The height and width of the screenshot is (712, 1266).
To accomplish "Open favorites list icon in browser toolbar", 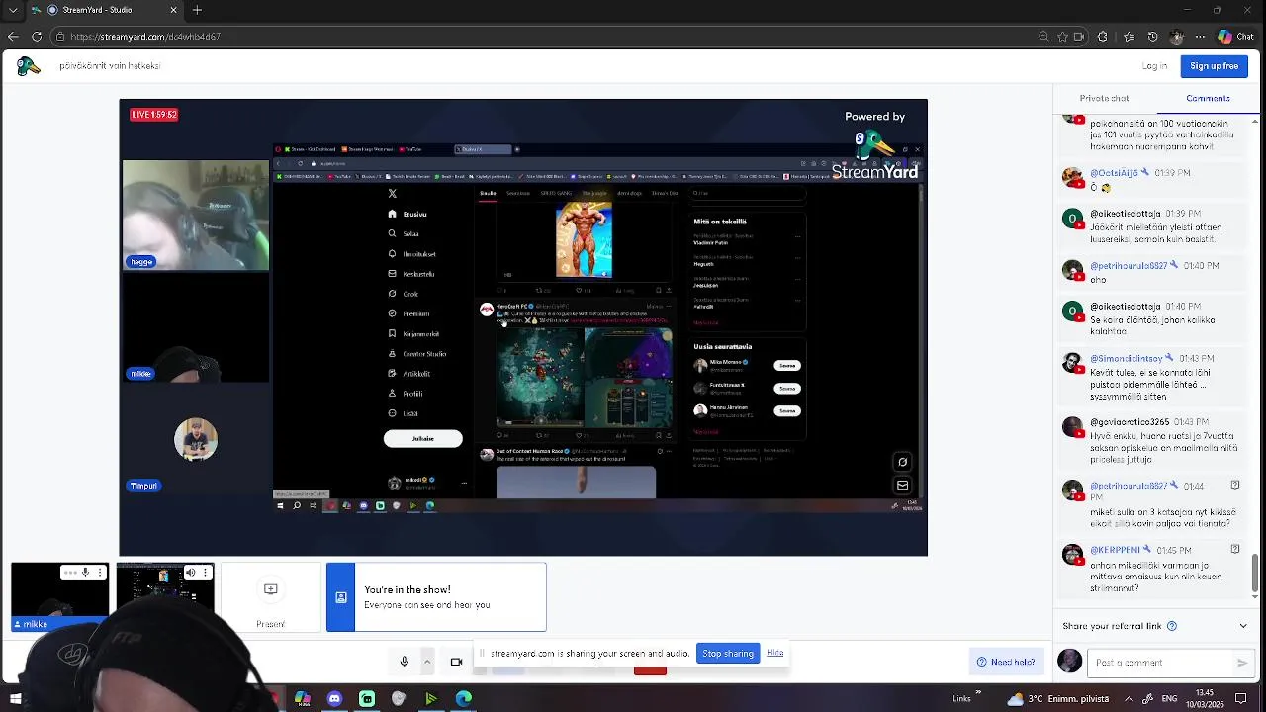I will [x=1129, y=37].
